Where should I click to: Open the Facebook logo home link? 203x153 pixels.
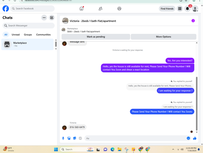coord(6,9)
